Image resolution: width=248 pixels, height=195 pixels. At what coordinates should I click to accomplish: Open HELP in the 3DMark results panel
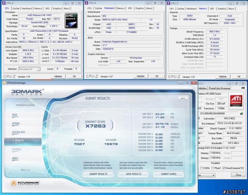pos(183,98)
